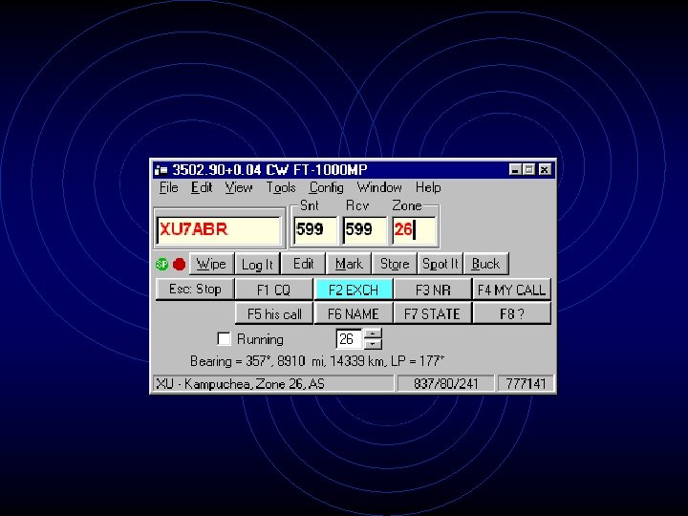
Task: Click the Buck button
Action: pyautogui.click(x=485, y=264)
